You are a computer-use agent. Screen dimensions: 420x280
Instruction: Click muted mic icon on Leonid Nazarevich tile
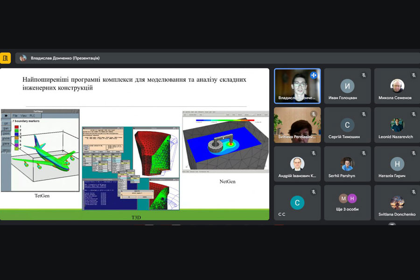tap(413, 114)
